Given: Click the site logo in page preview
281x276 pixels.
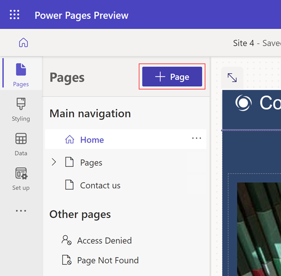Looking at the screenshot, I should [244, 103].
